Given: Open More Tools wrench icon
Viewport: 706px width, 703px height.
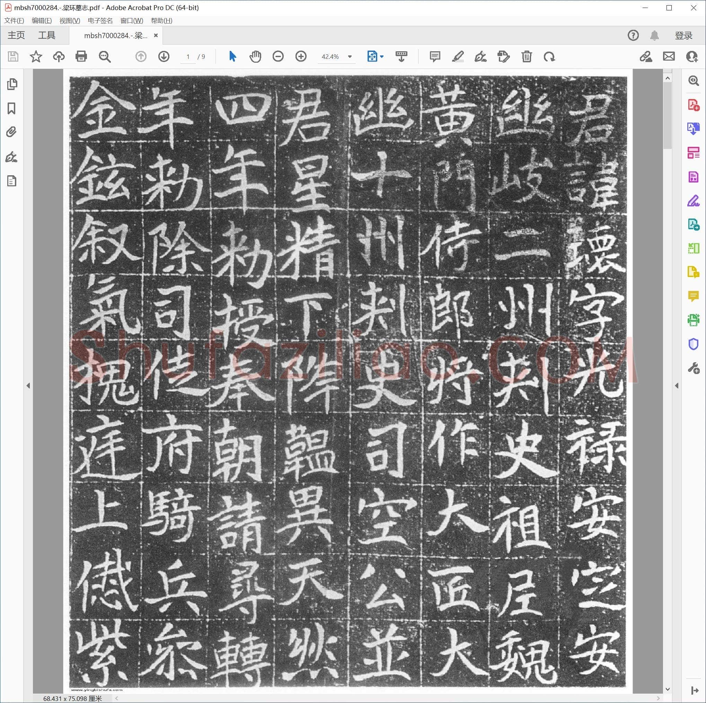Looking at the screenshot, I should pos(693,368).
